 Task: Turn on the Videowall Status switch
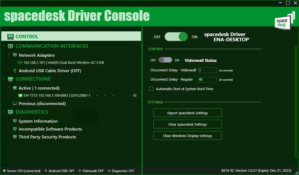(x=165, y=60)
